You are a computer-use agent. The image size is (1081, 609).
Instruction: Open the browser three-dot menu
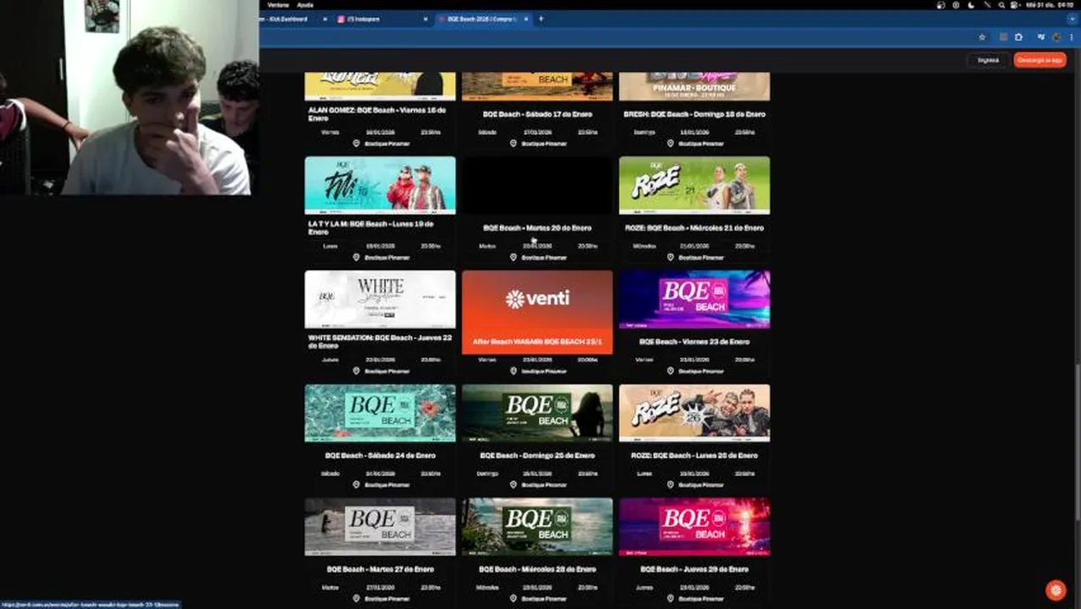(x=1072, y=37)
